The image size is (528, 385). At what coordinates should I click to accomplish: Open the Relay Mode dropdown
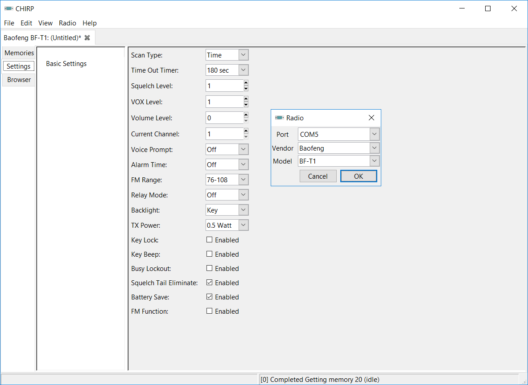[243, 195]
